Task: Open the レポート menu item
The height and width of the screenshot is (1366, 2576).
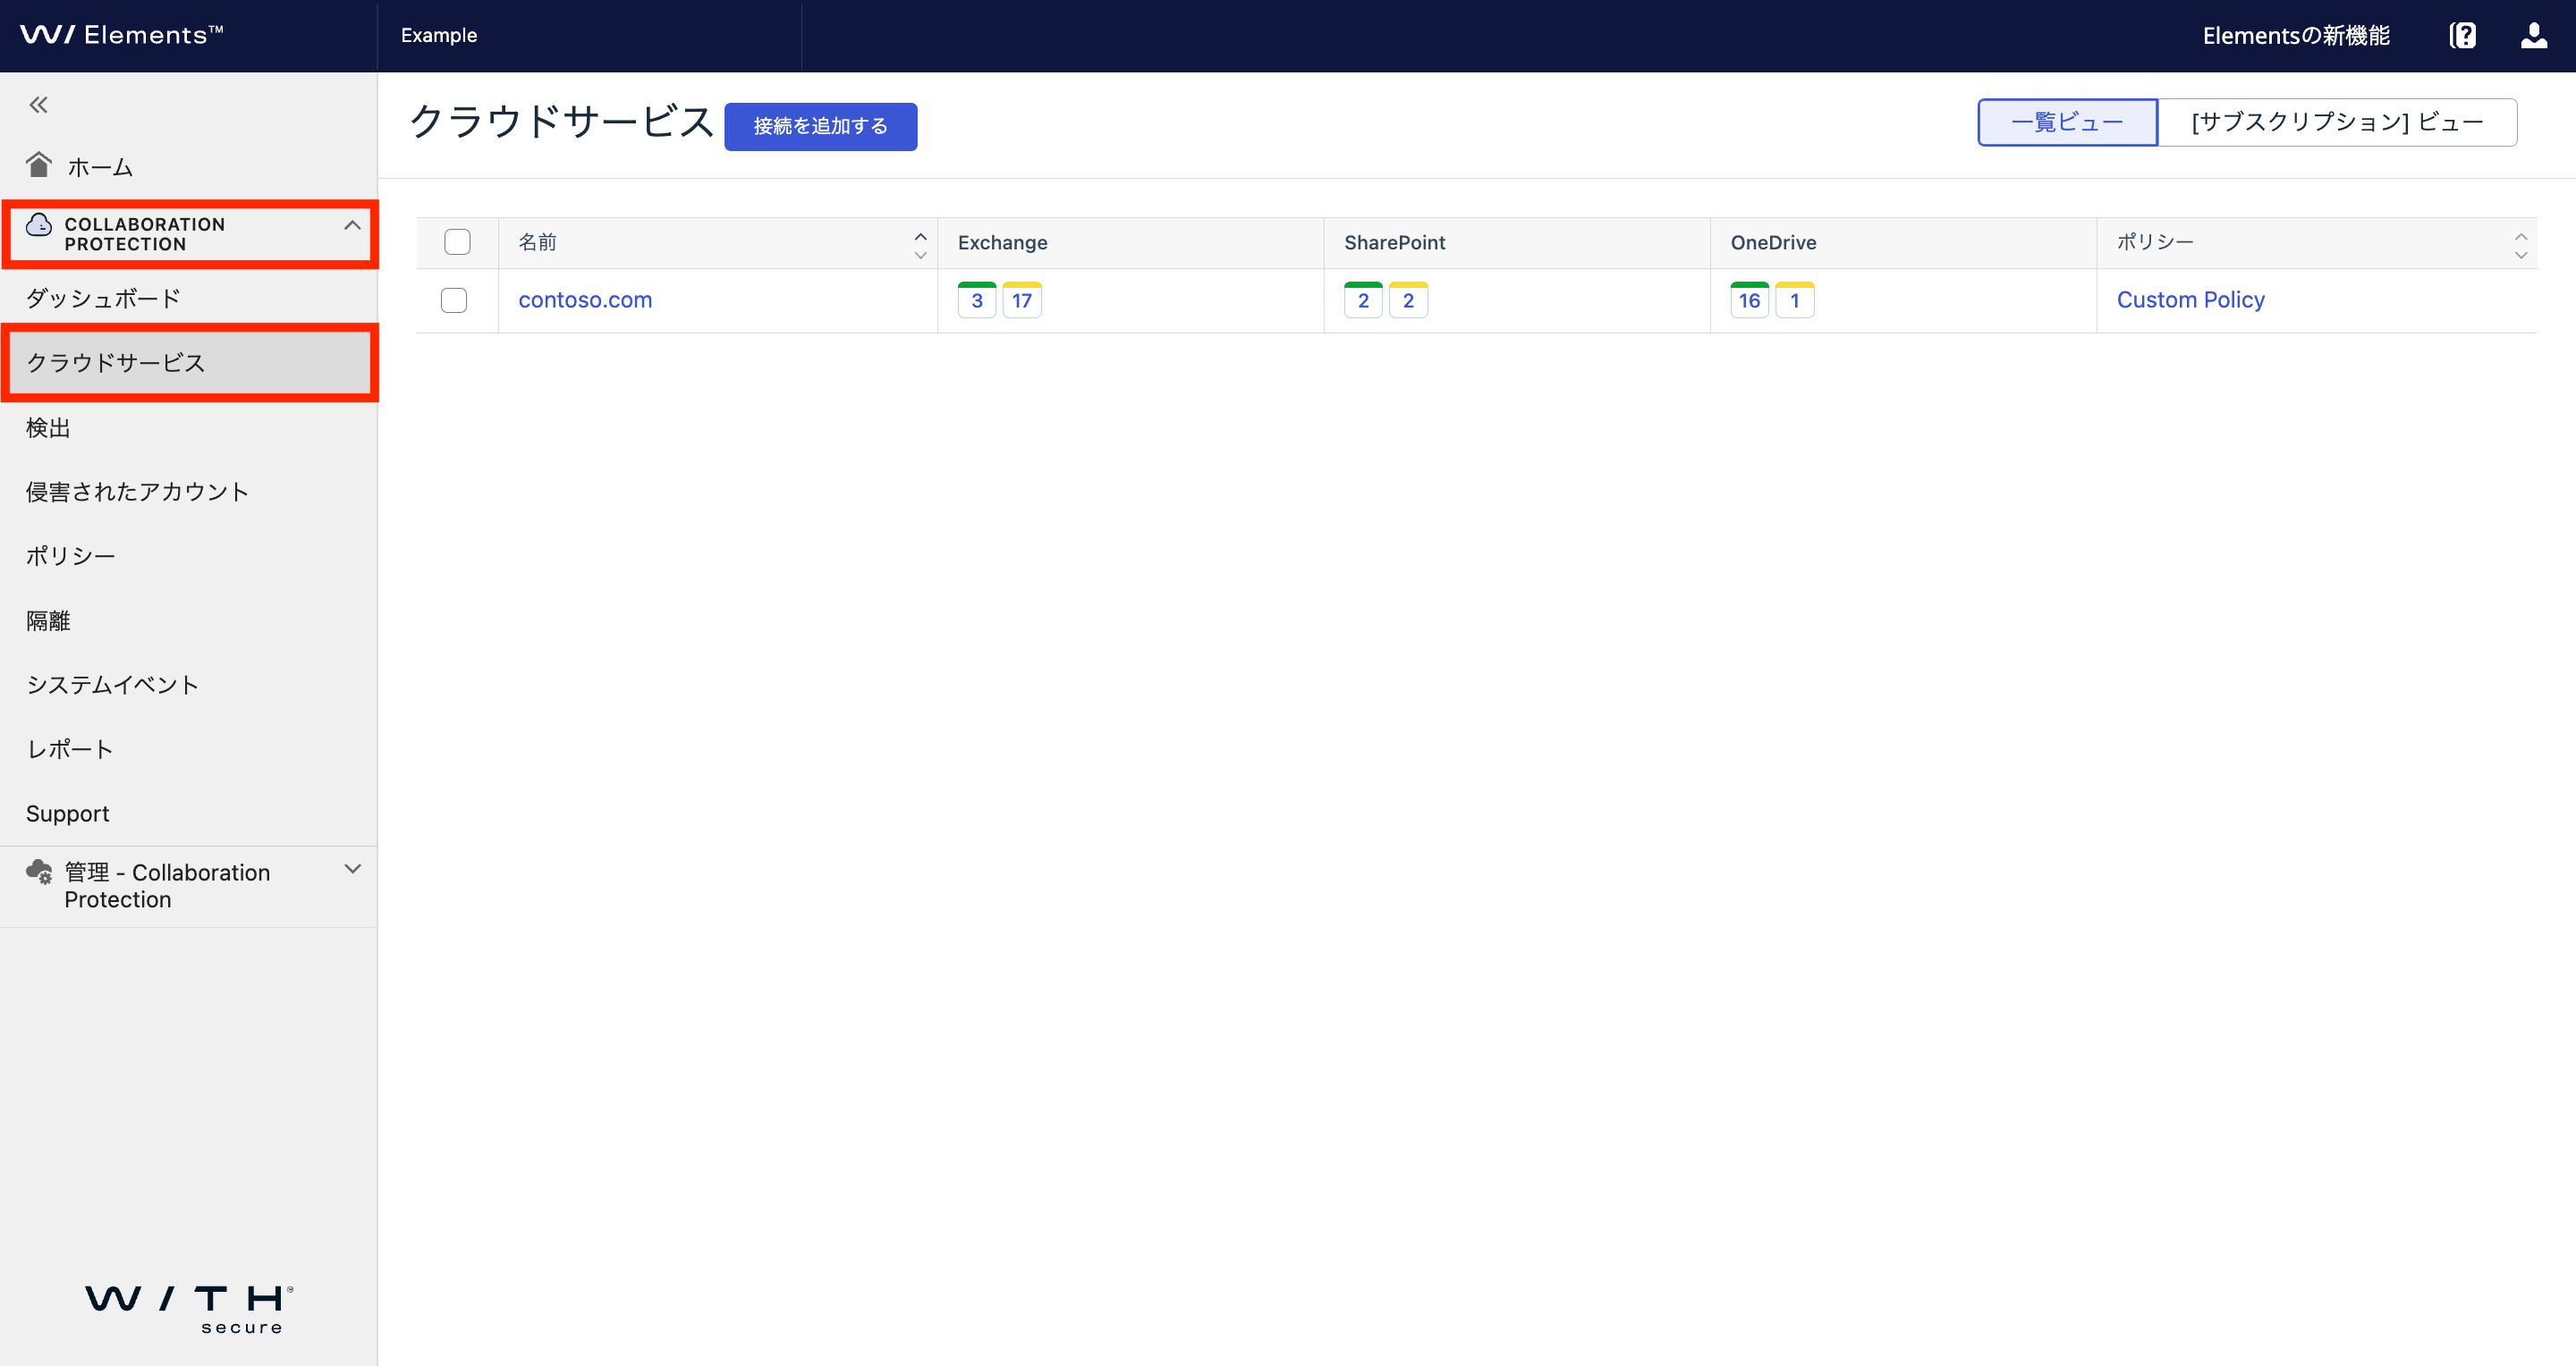Action: (189, 749)
